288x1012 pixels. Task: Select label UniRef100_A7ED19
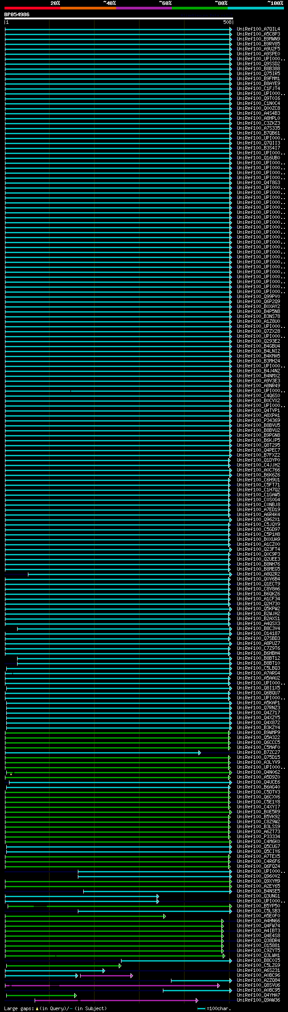pos(258,510)
